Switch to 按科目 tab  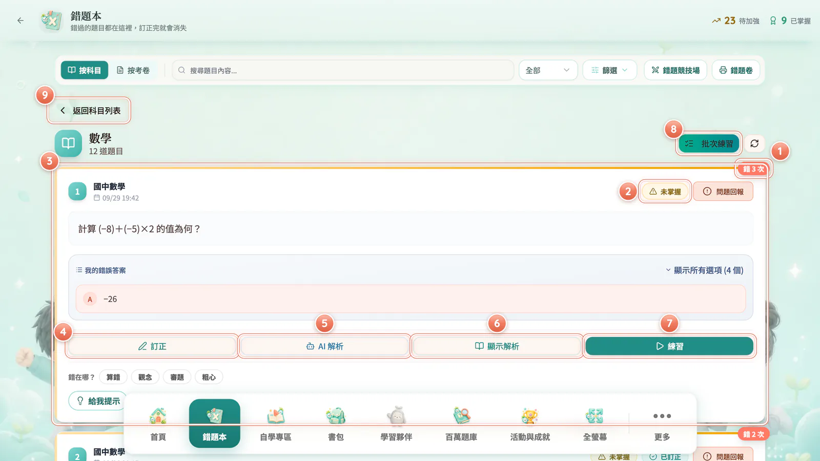click(x=85, y=70)
